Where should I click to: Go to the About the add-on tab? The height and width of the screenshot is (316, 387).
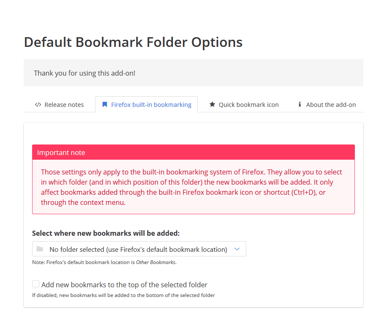point(327,105)
